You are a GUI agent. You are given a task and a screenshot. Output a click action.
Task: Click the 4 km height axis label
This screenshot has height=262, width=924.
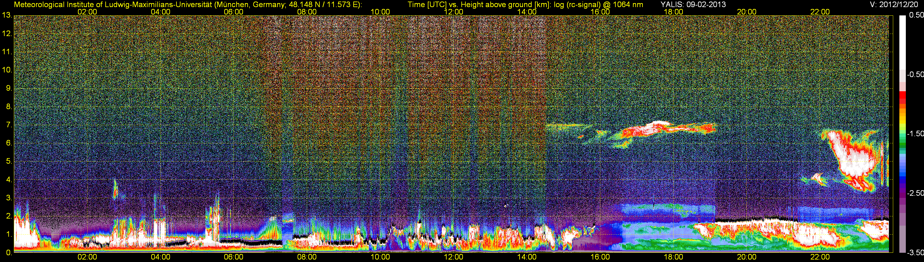9,179
